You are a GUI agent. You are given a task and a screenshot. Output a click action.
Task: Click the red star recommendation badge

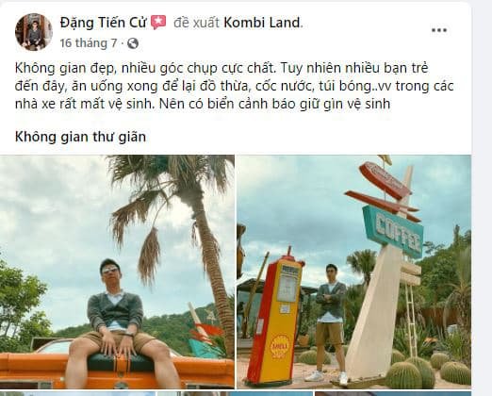point(158,23)
